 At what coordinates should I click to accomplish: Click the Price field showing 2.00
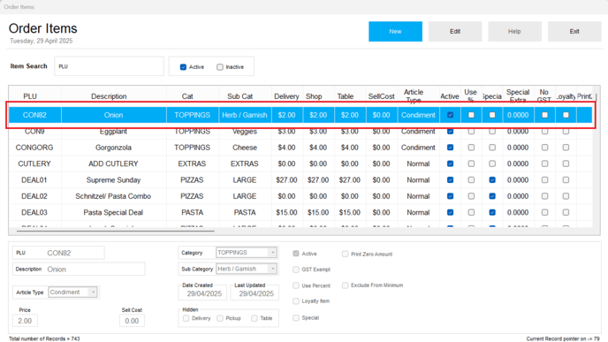tap(25, 321)
